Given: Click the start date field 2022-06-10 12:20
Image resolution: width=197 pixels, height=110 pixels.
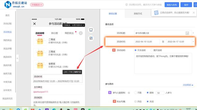Looking at the screenshot, I should [147, 42].
